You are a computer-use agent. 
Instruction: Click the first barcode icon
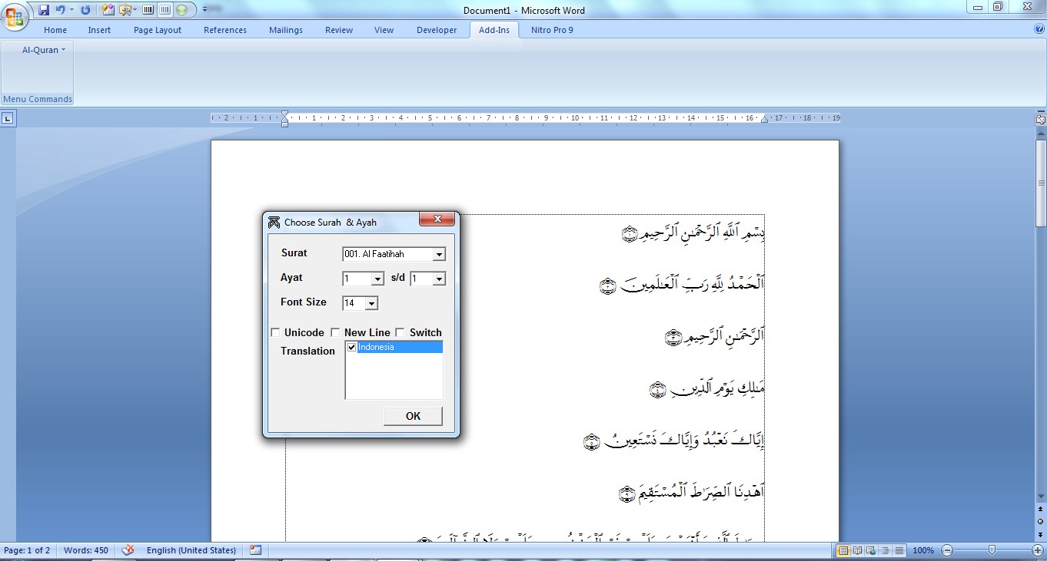pyautogui.click(x=148, y=10)
